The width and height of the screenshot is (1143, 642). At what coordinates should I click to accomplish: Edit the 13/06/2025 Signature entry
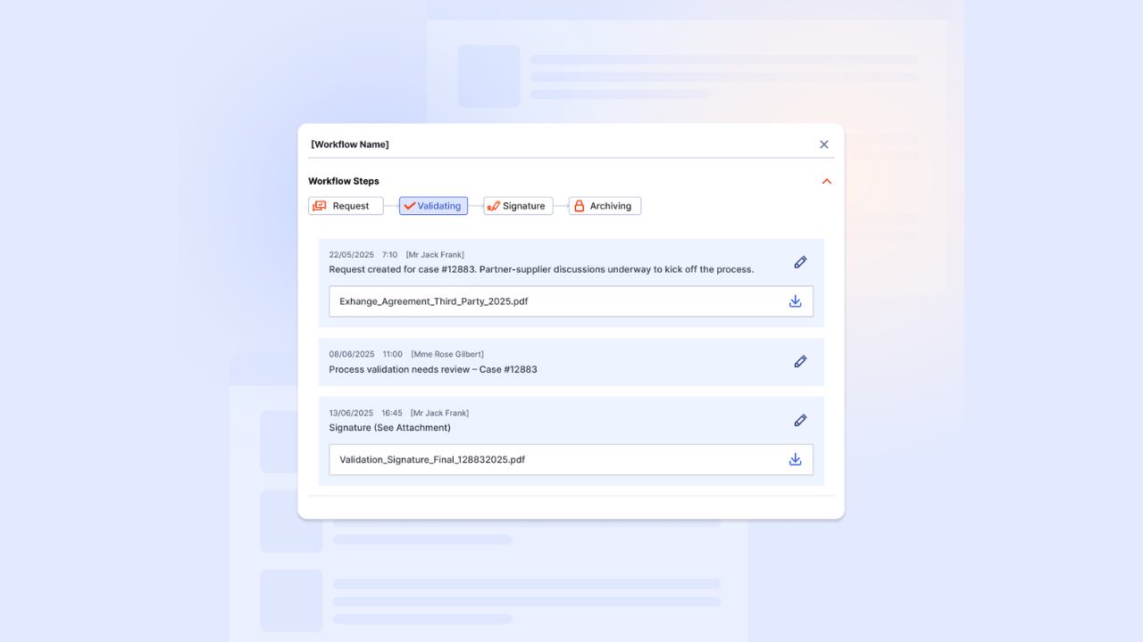800,420
